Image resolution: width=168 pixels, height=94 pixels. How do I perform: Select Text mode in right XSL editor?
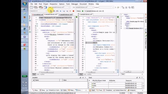(81, 74)
